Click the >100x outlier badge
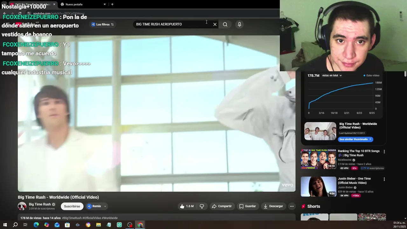This screenshot has height=229, width=407. tap(356, 196)
